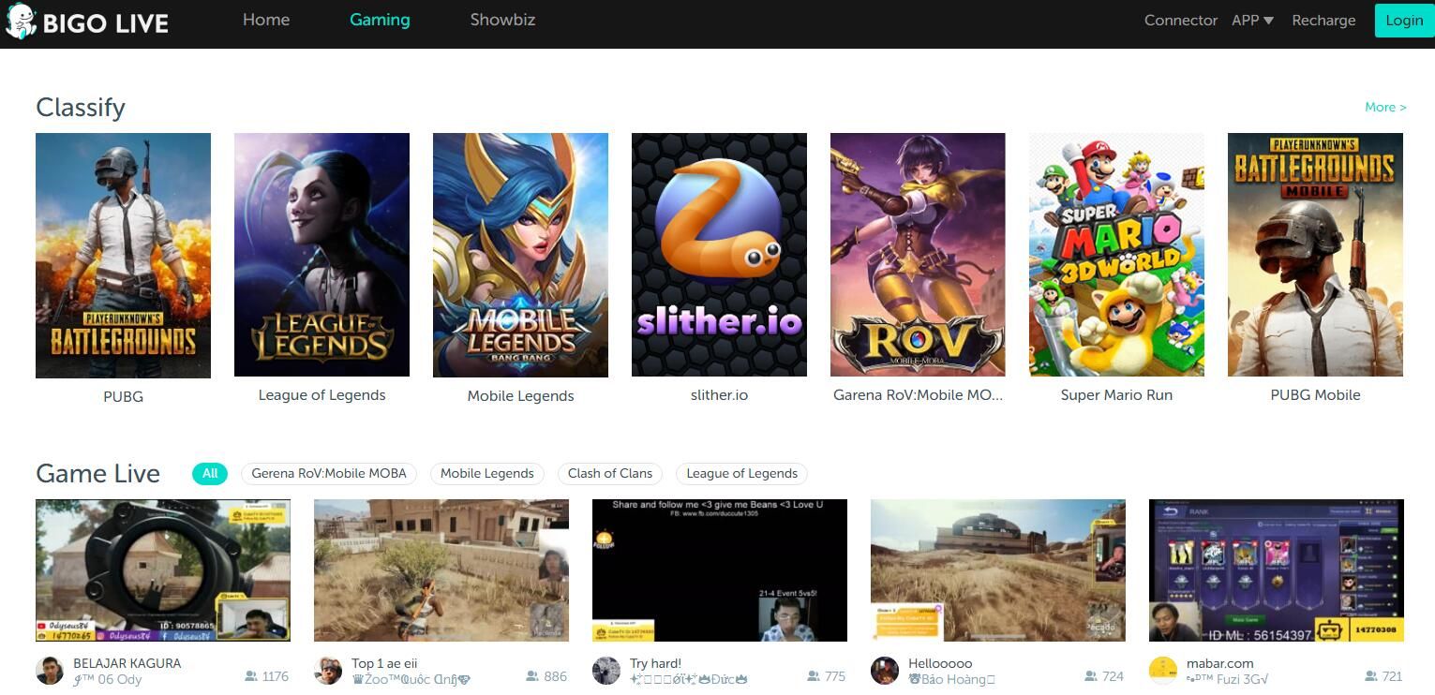
Task: Open the Recharge page
Action: pyautogui.click(x=1323, y=20)
